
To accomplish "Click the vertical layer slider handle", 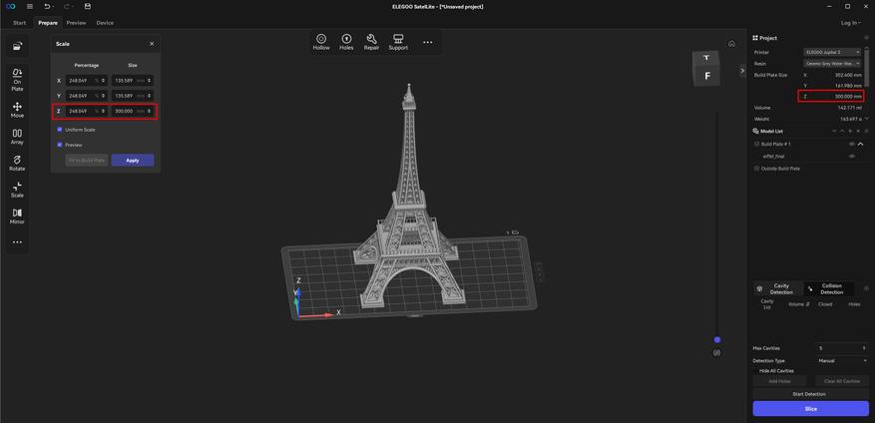I will coord(717,340).
